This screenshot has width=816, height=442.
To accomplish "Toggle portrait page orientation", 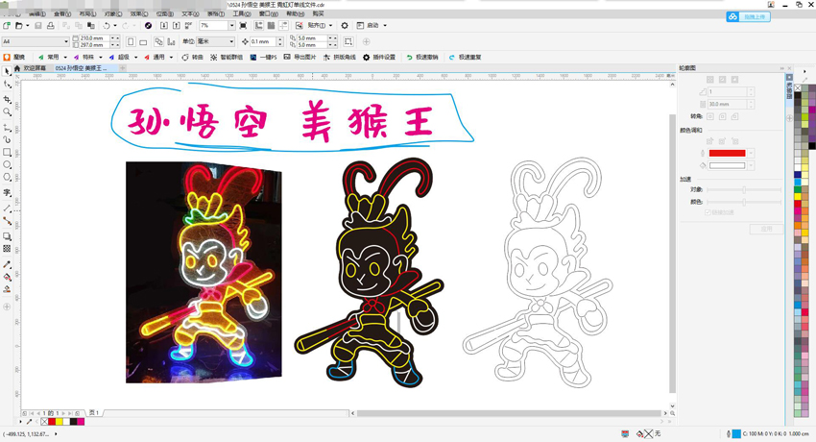I will click(x=131, y=41).
